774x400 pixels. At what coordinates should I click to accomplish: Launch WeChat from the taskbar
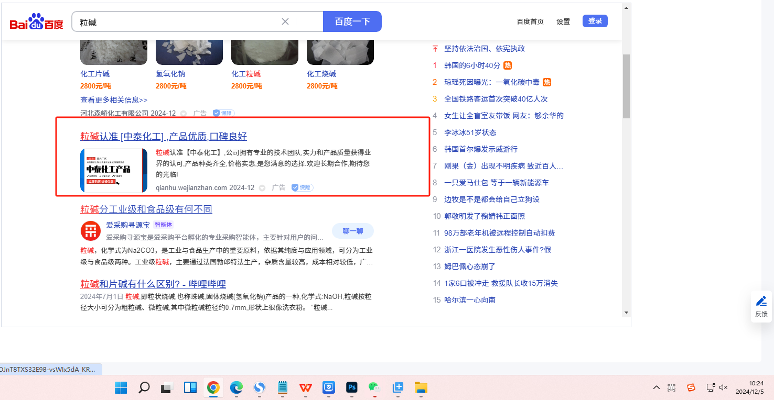374,387
